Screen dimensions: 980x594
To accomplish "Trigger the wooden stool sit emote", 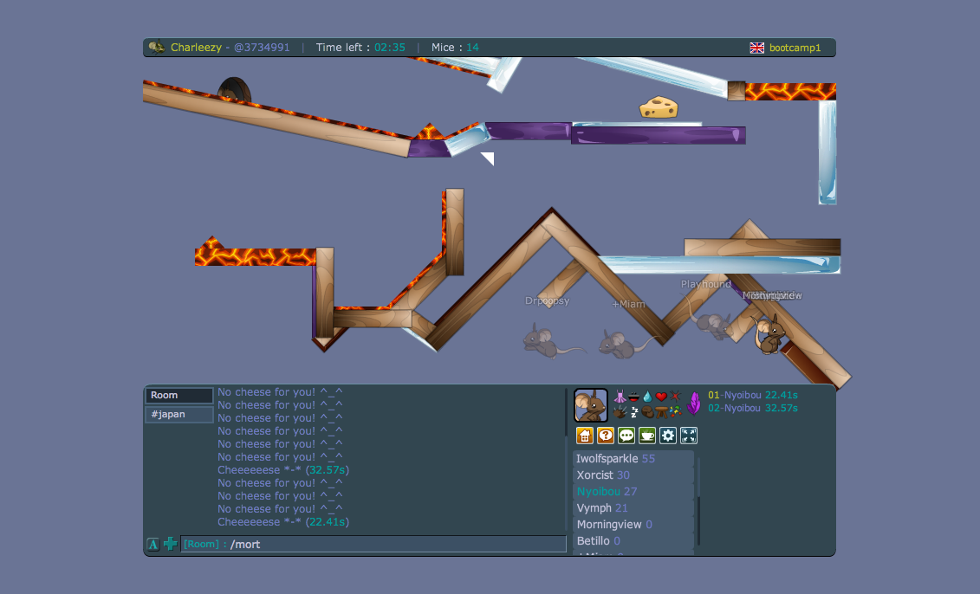I will click(661, 411).
